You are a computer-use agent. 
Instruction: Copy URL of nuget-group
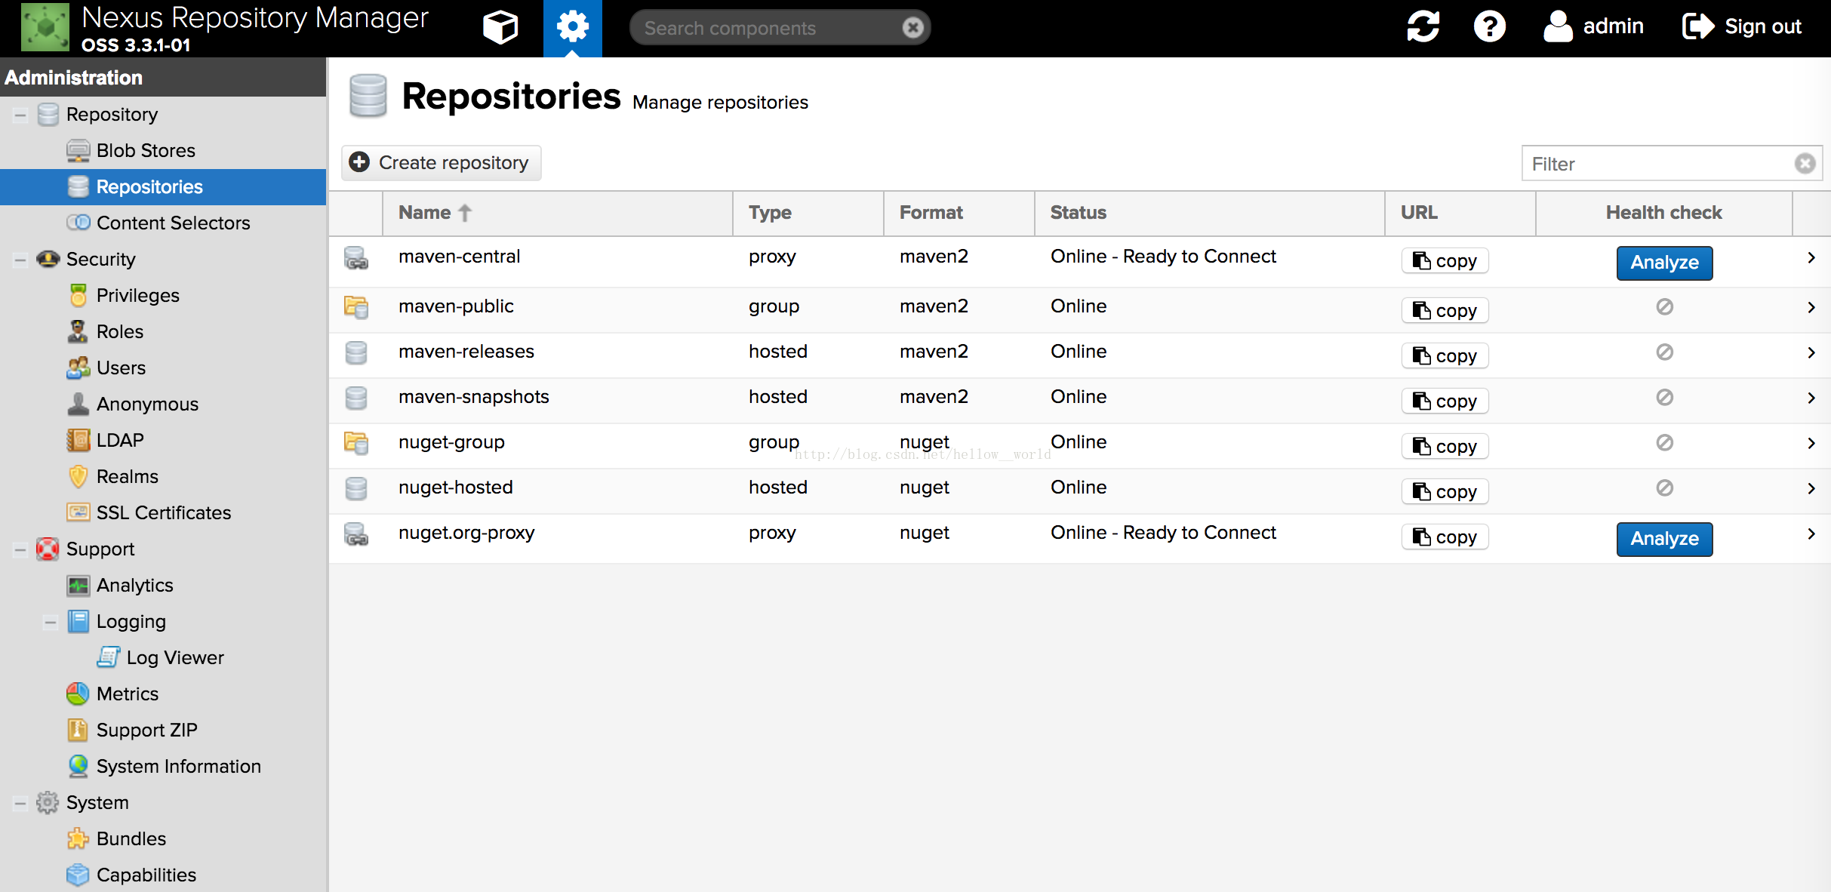coord(1445,447)
